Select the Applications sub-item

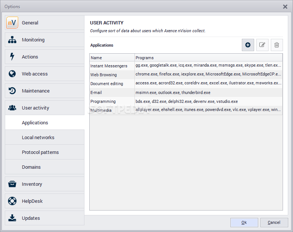click(x=44, y=122)
